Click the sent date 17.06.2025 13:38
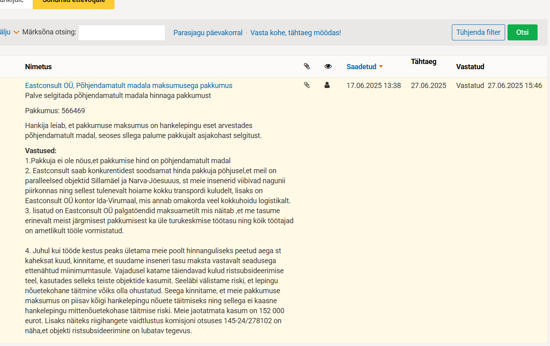Viewport: 550px width, 346px height. tap(374, 86)
